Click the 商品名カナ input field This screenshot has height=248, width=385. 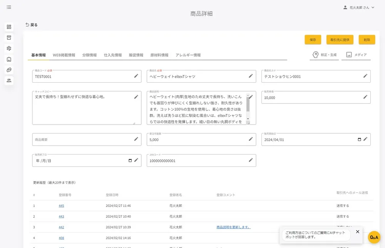pyautogui.click(x=316, y=76)
